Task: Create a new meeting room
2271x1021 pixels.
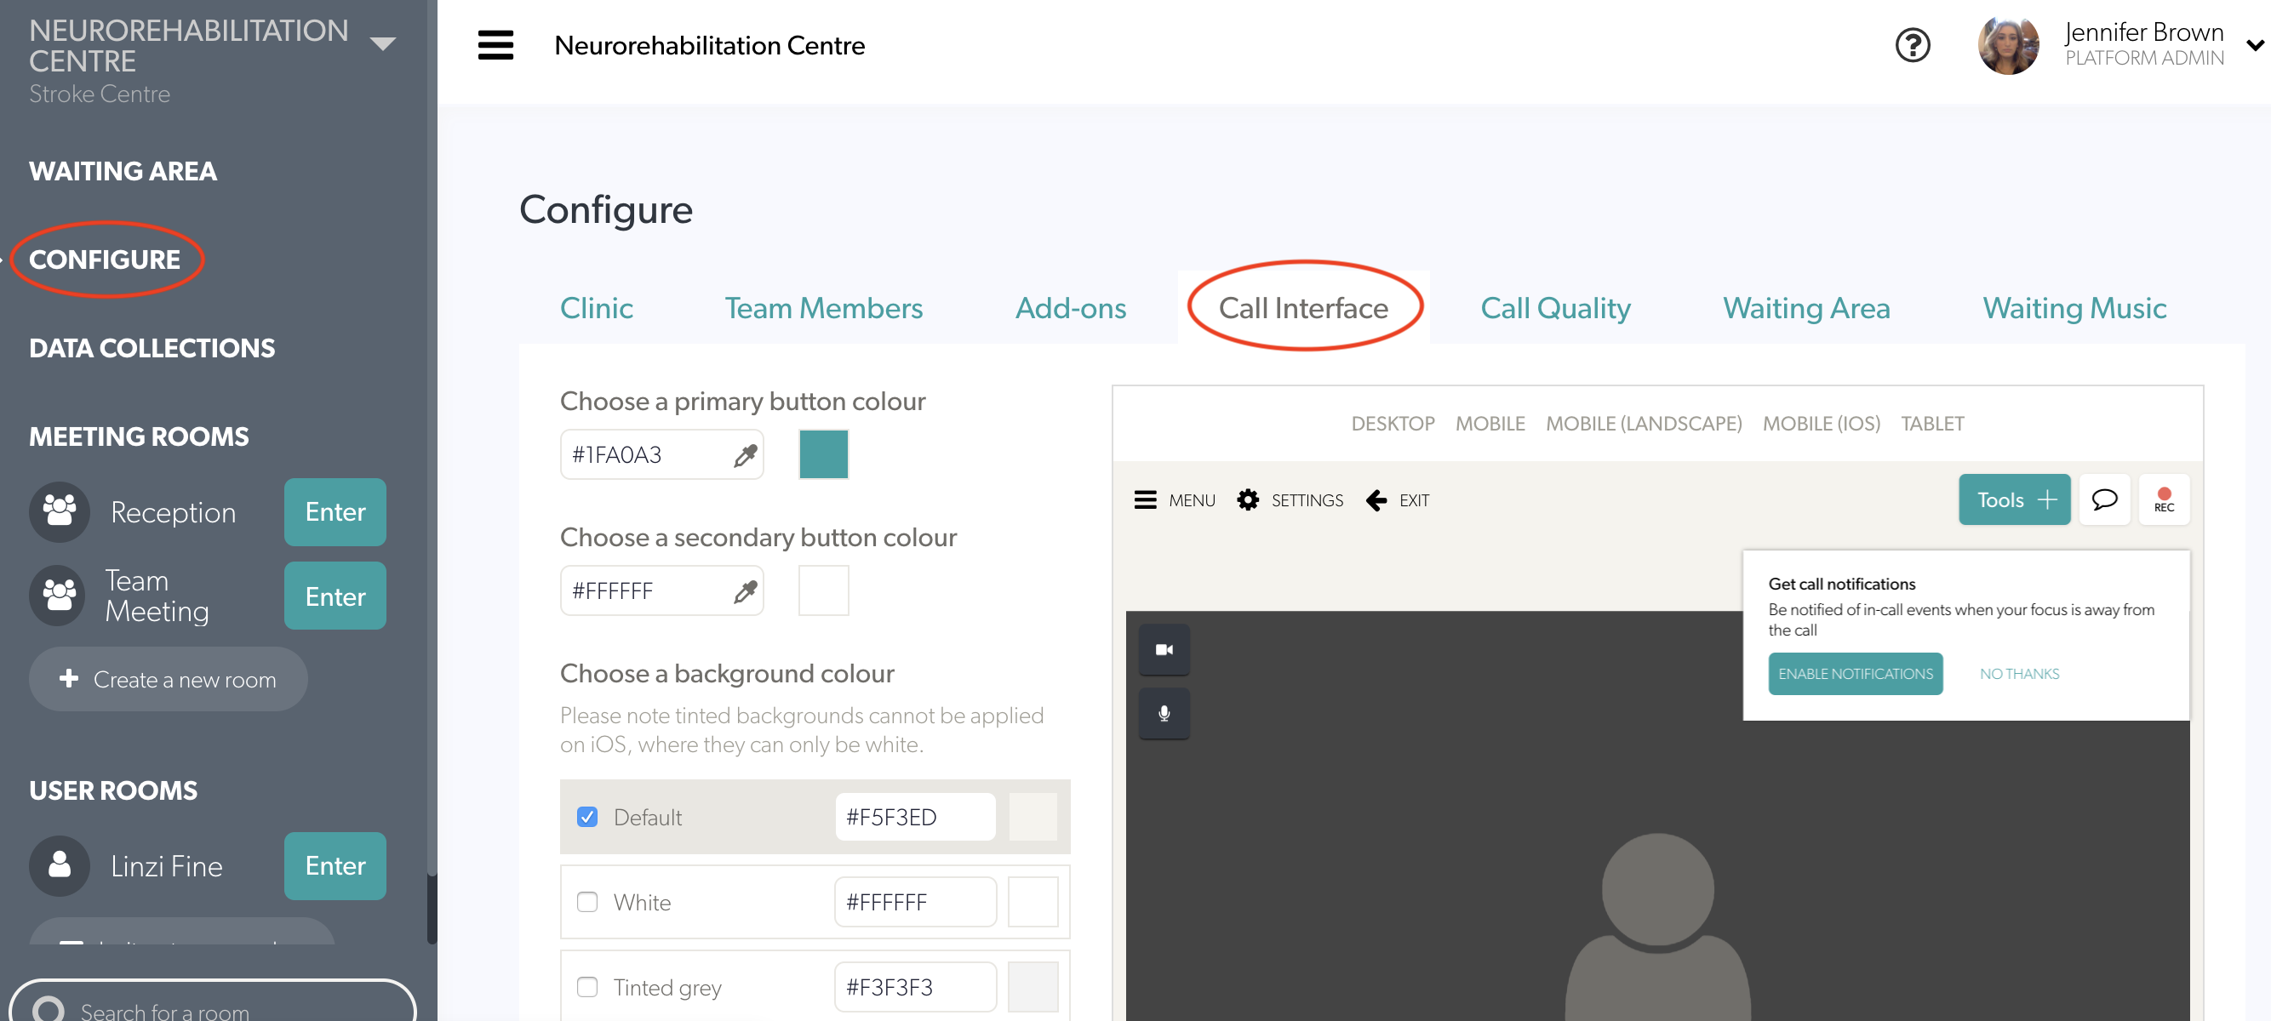Action: 168,679
